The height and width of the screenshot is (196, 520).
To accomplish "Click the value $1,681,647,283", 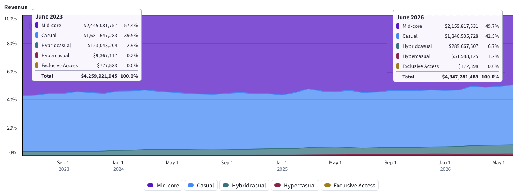I will click(100, 35).
